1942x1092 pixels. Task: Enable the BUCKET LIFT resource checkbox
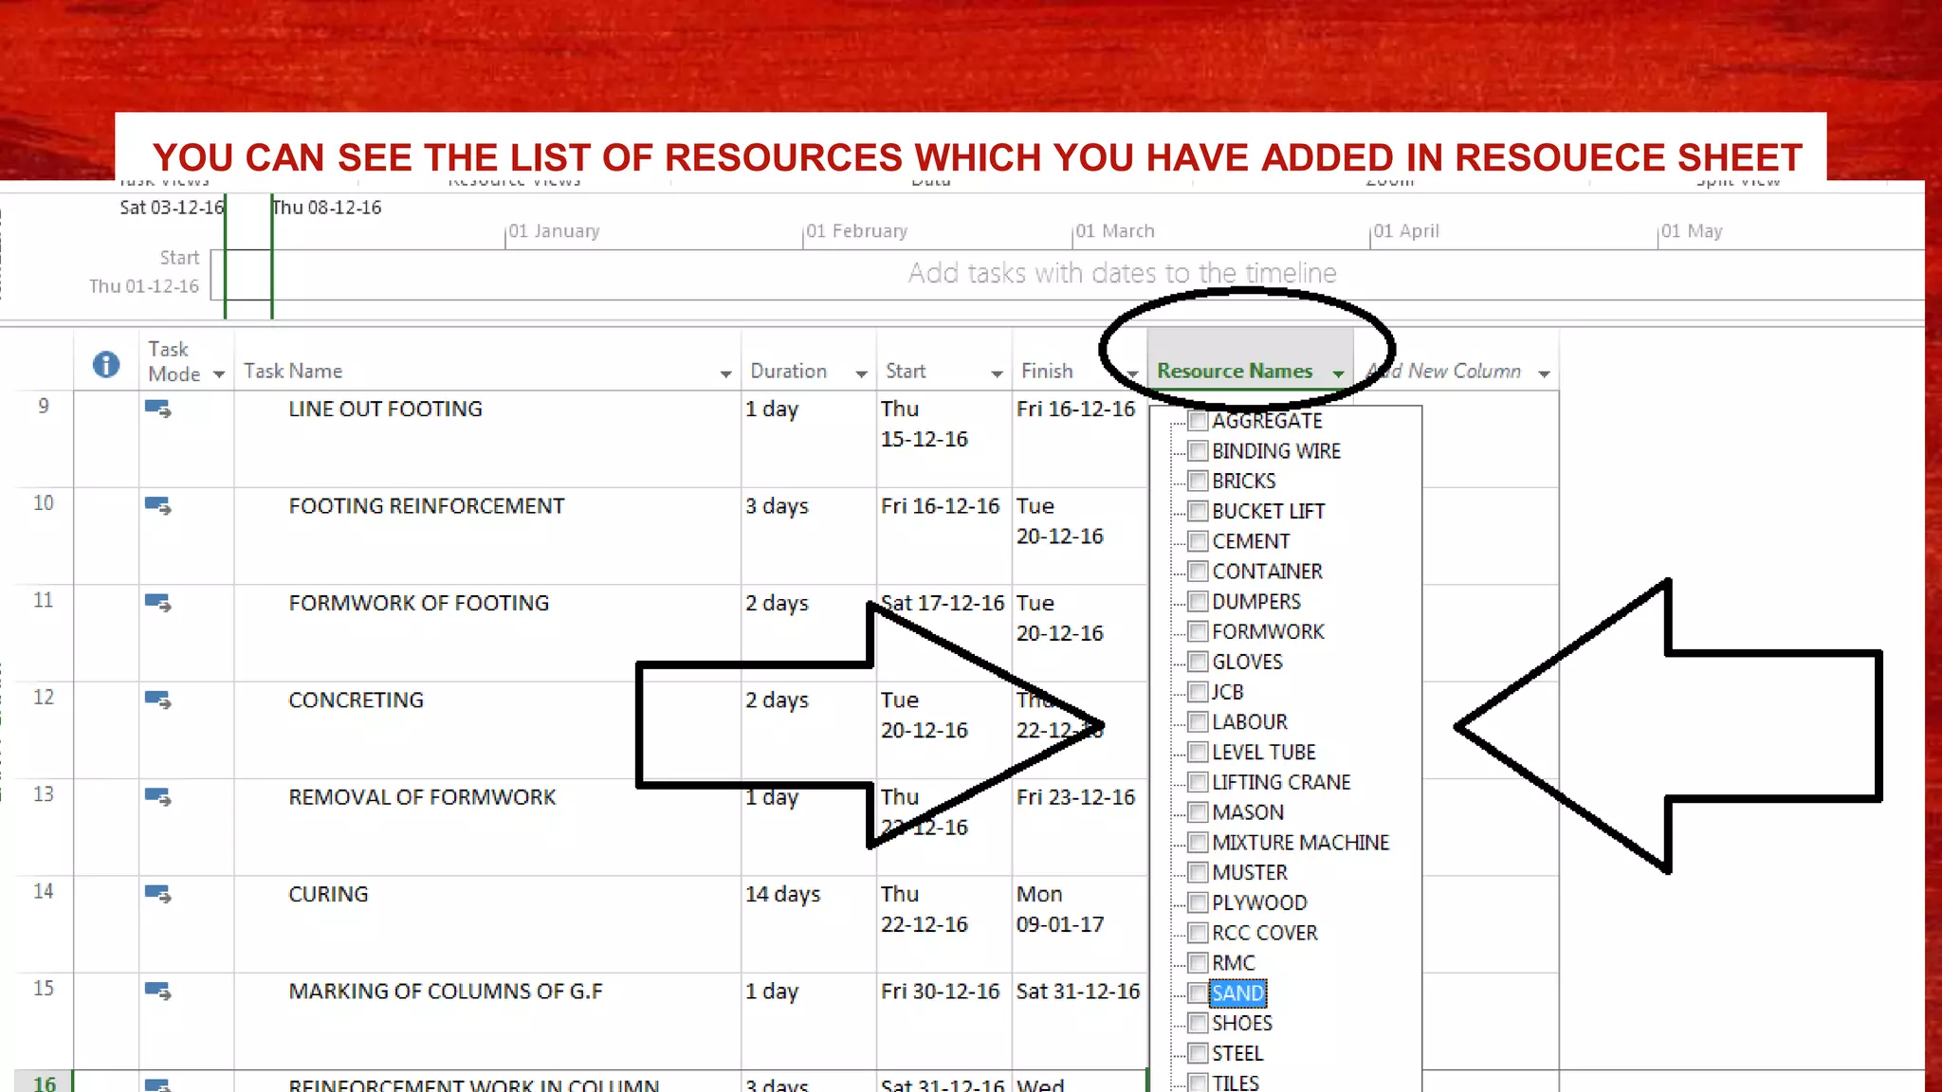[1198, 511]
